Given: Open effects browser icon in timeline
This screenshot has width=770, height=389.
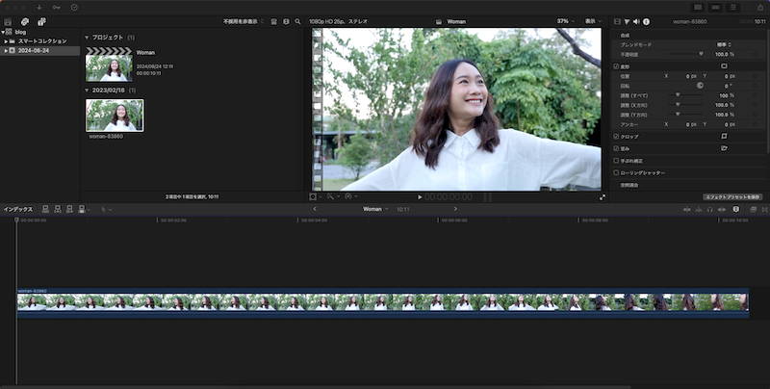Looking at the screenshot, I should tap(754, 209).
